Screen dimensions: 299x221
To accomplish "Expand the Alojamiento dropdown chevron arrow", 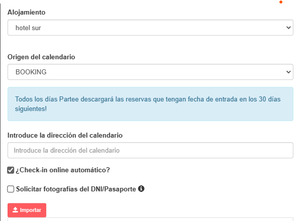I will (288, 28).
